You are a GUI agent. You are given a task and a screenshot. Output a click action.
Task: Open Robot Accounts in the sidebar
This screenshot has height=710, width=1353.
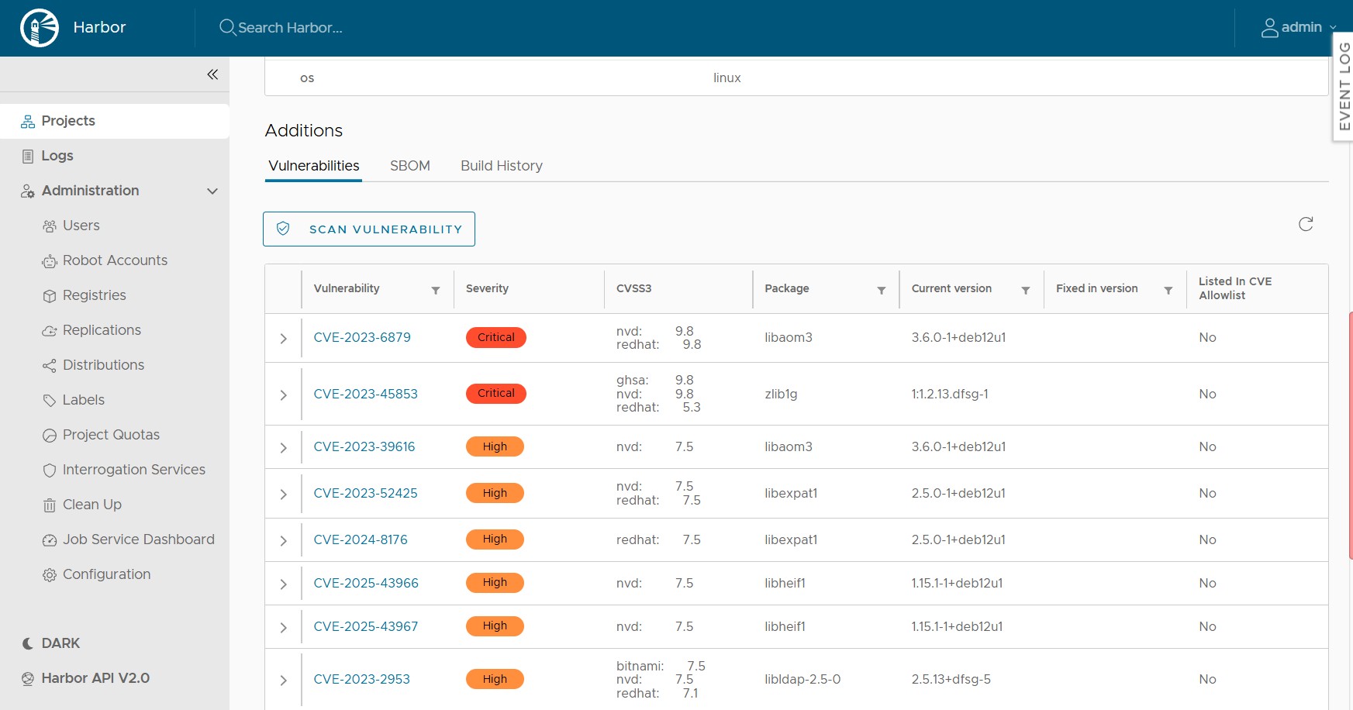coord(115,260)
